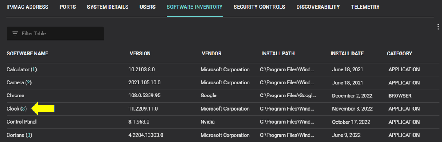Viewport: 442px width, 142px height.
Task: Sort by CATEGORY column header
Action: [399, 53]
